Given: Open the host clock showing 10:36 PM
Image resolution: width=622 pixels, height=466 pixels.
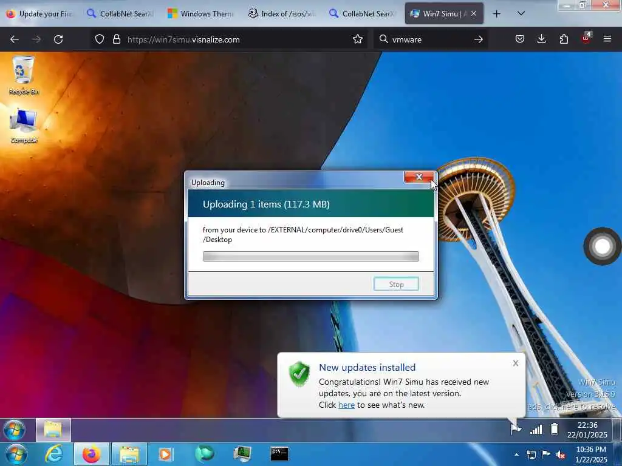Looking at the screenshot, I should (591, 454).
